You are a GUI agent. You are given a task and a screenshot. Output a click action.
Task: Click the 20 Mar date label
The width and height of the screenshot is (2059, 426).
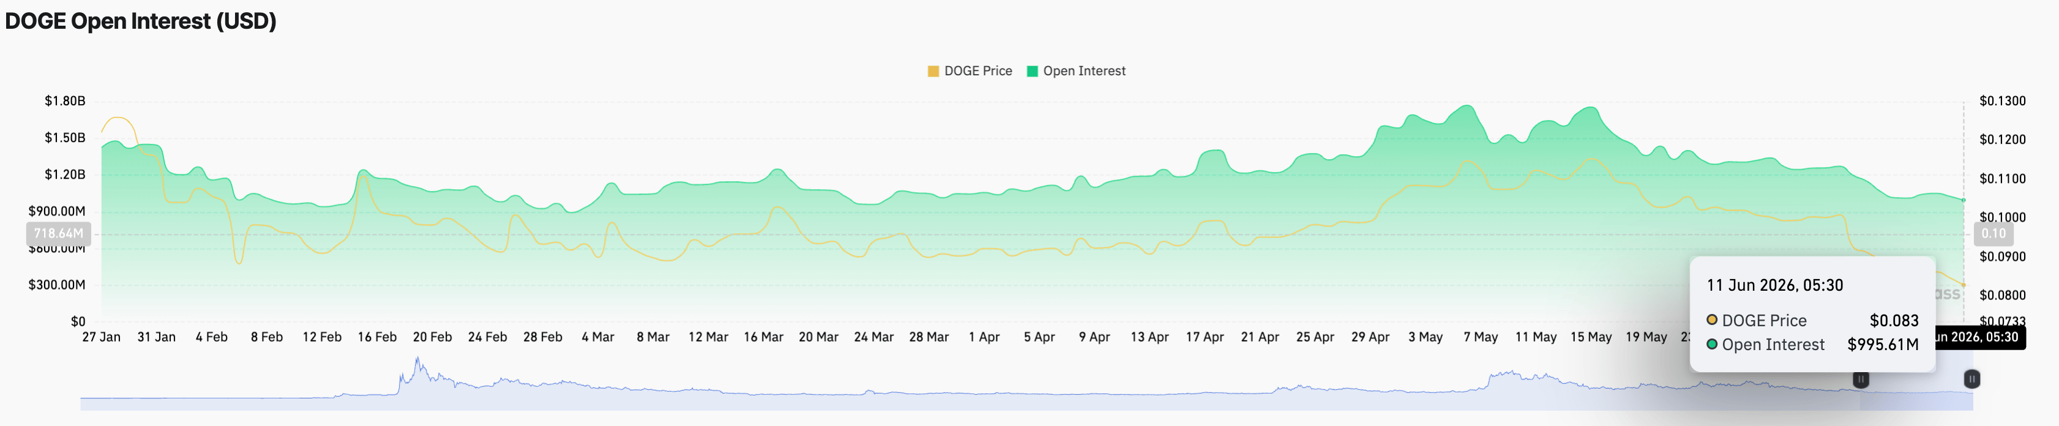818,337
